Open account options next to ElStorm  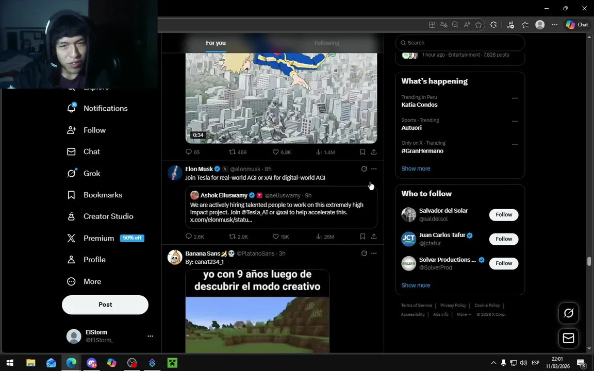pyautogui.click(x=150, y=336)
